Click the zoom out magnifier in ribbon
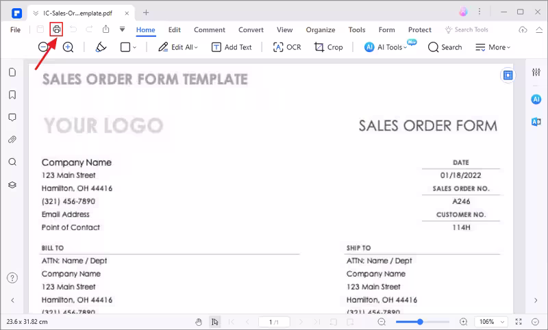 [x=43, y=47]
